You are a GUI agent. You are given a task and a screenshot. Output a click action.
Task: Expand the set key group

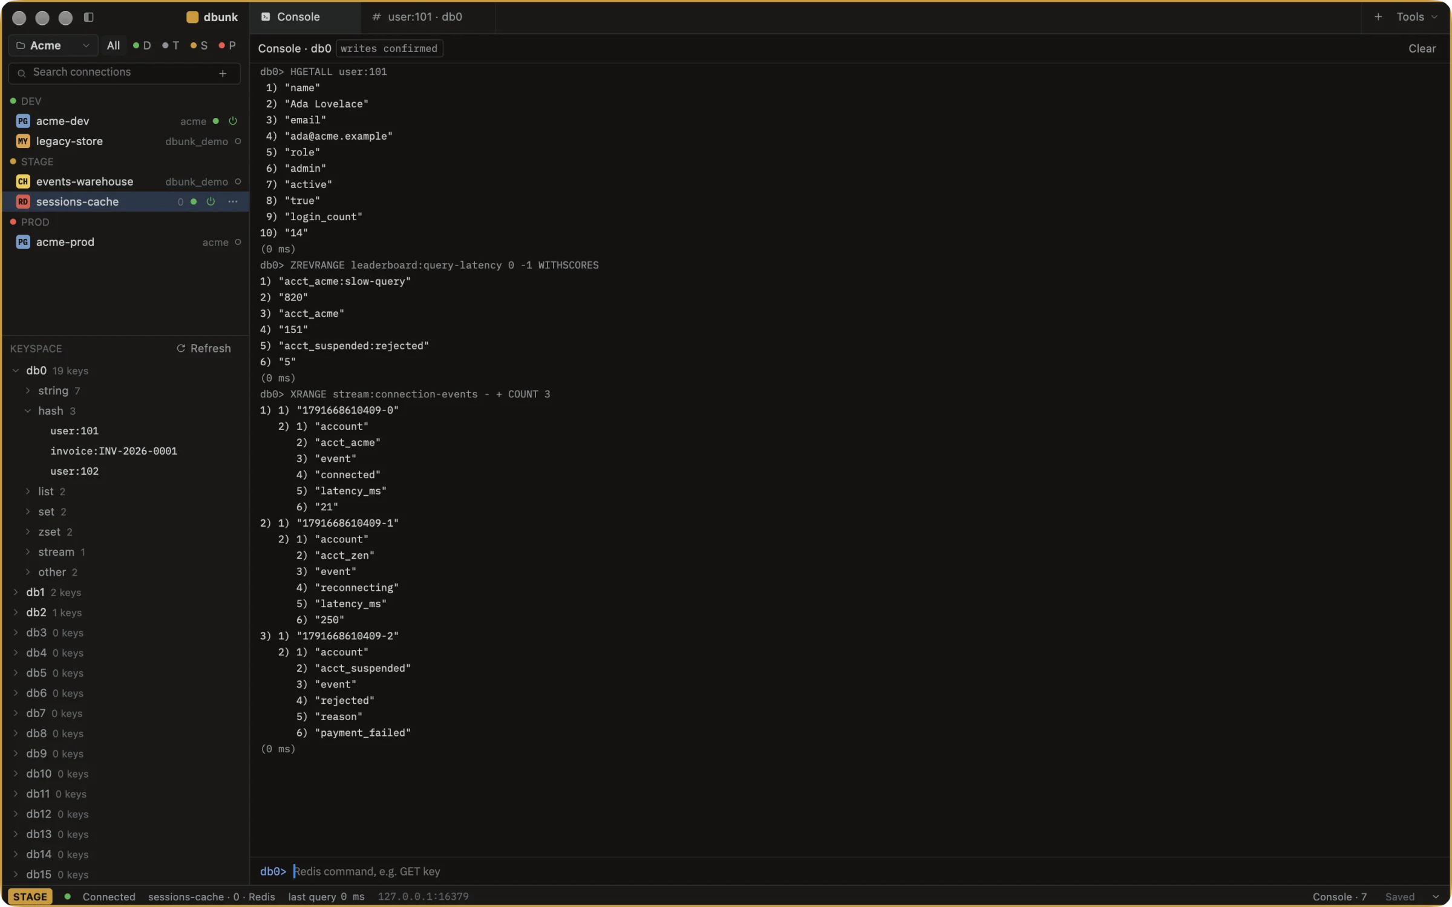pyautogui.click(x=28, y=512)
